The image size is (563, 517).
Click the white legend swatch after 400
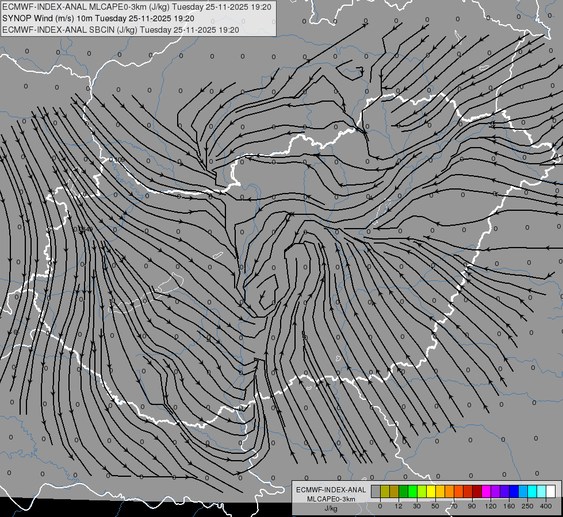click(551, 491)
